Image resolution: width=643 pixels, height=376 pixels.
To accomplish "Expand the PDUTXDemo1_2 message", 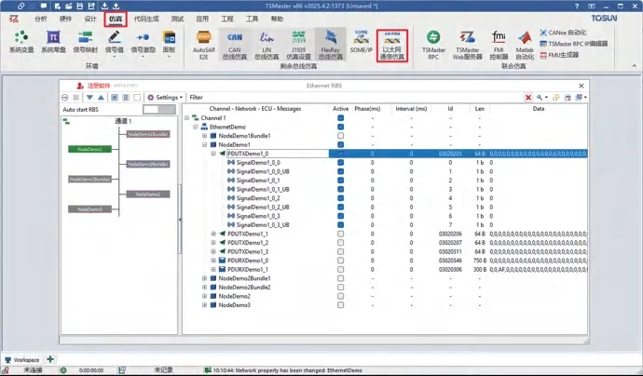I will (213, 243).
